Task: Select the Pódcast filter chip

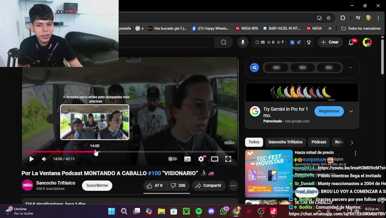Action: 319,142
